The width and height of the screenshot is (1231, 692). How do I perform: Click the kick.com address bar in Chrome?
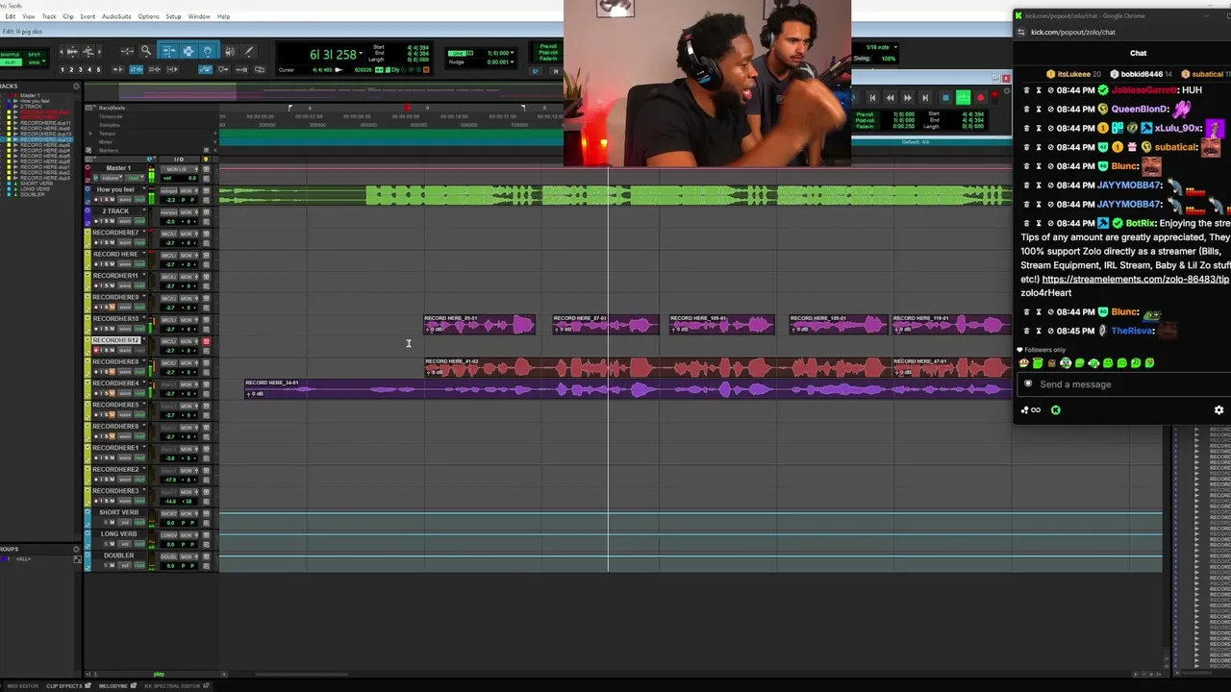pos(1073,32)
